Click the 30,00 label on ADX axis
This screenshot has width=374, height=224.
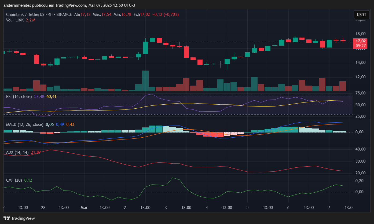pos(361,161)
